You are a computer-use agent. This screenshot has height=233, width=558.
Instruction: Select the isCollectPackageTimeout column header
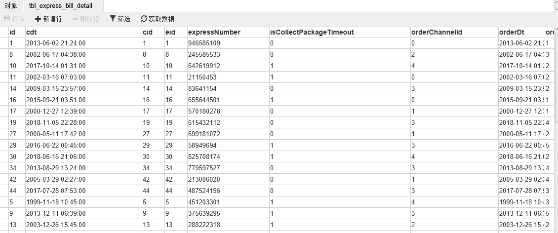(x=340, y=32)
